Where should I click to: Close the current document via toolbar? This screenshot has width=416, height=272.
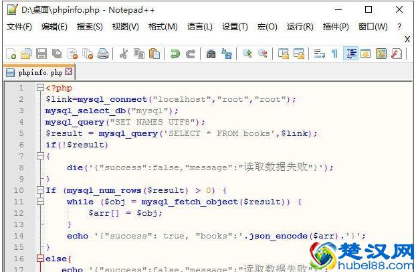pyautogui.click(x=72, y=54)
